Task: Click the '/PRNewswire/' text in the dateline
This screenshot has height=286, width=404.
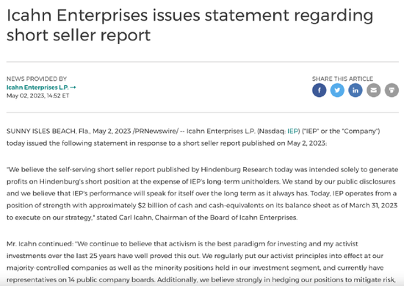Action: (x=156, y=132)
